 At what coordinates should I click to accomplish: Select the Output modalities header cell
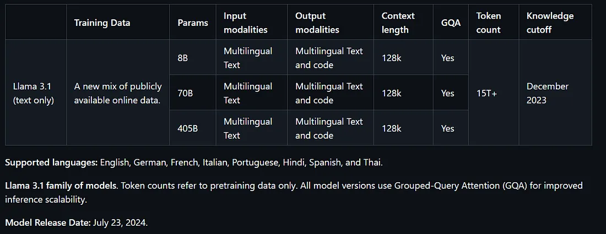[331, 23]
